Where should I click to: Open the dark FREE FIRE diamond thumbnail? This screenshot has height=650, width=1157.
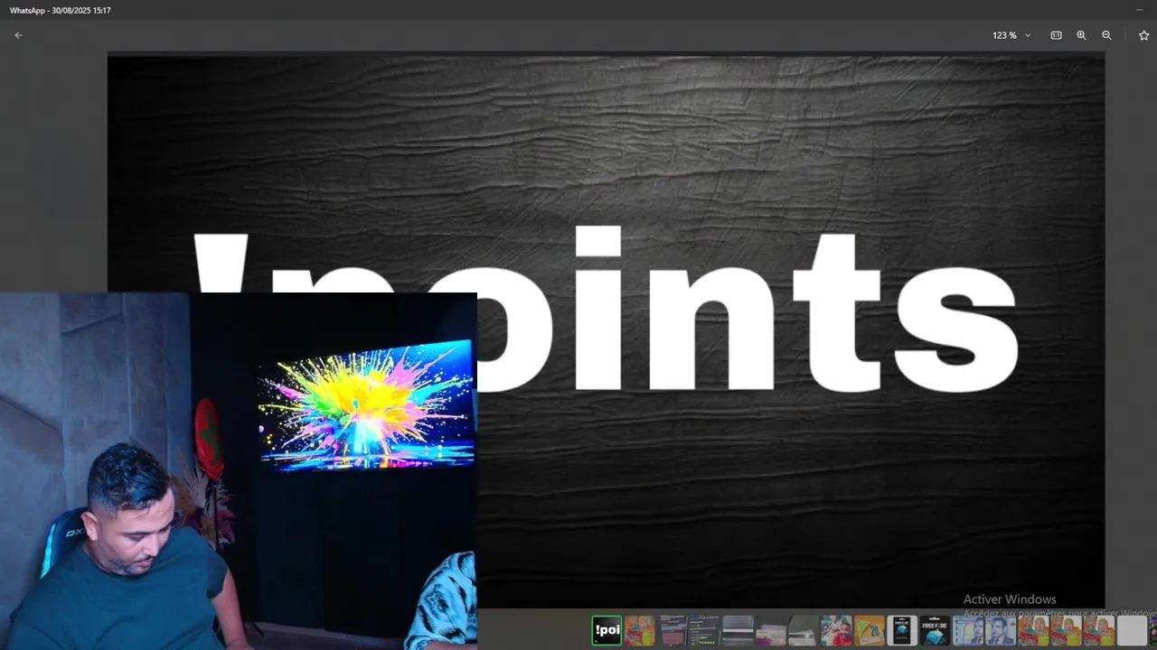click(x=935, y=630)
